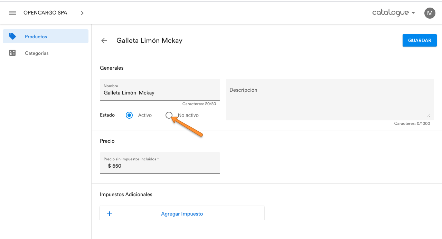Click the No activo label text
This screenshot has width=442, height=239.
(188, 115)
